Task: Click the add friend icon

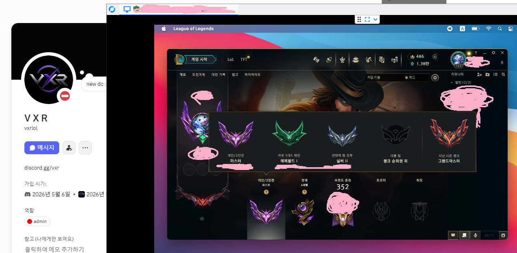Action: coord(479,74)
